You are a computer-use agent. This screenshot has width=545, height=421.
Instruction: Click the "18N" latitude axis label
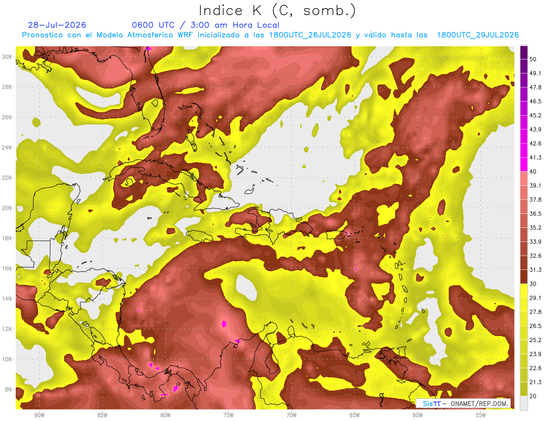click(x=7, y=238)
